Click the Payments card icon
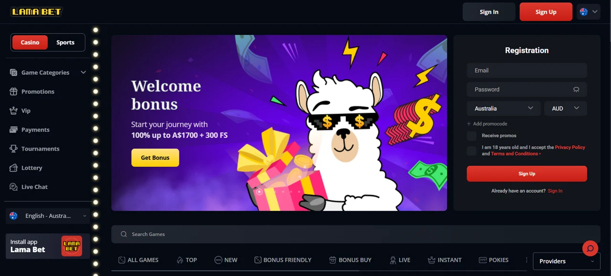 point(13,130)
